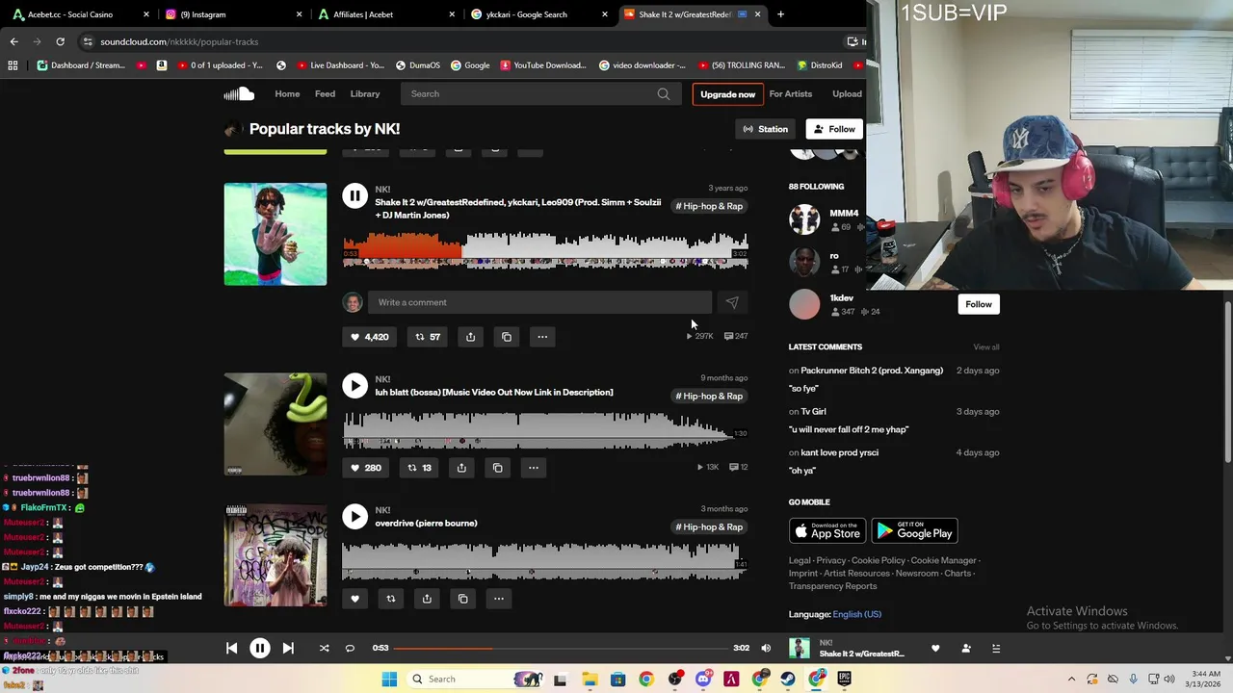Viewport: 1233px width, 693px height.
Task: Open more options for luh blatt
Action: pos(534,468)
